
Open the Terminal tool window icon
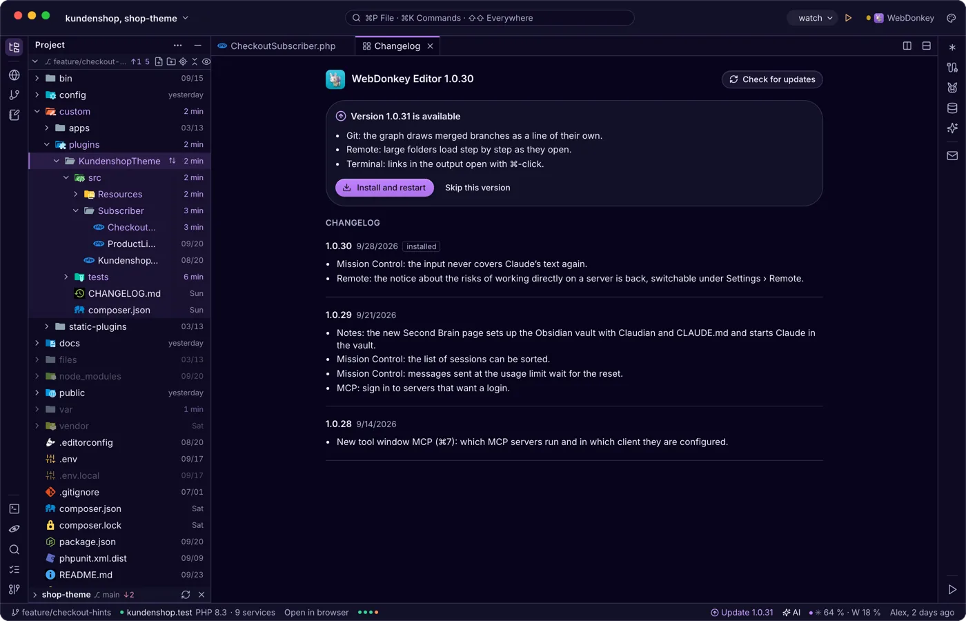click(14, 509)
